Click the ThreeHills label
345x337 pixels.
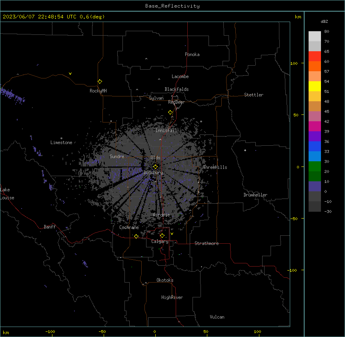point(215,167)
